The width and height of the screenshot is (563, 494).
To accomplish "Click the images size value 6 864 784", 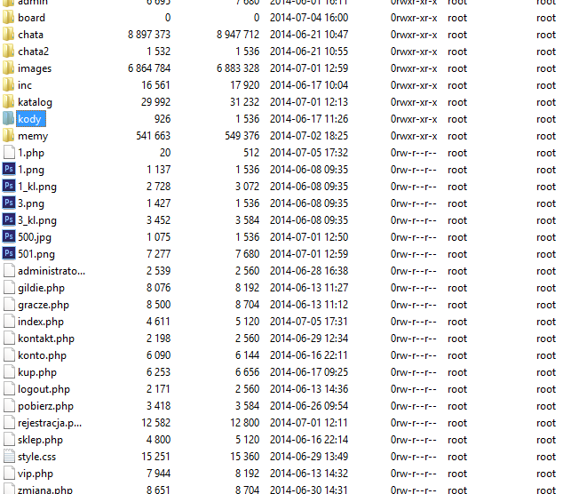I will (x=149, y=68).
